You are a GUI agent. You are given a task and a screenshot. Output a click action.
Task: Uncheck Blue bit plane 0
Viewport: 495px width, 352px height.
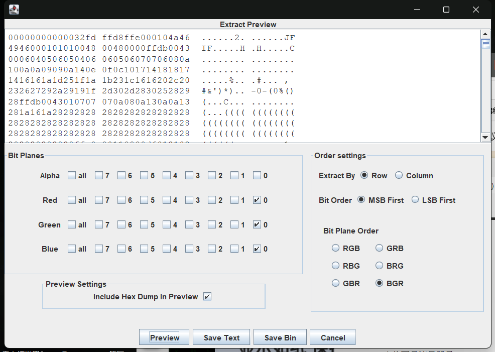tap(257, 249)
